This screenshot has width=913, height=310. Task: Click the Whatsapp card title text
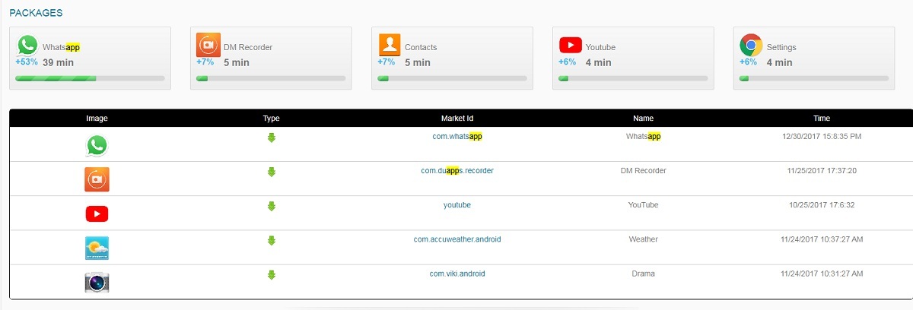pos(62,47)
